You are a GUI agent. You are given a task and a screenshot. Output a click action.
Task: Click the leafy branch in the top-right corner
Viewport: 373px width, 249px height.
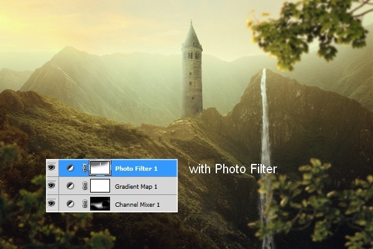pos(311,31)
